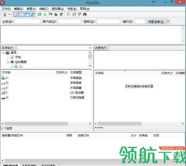Sort local list by 文件大小 column

[x=59, y=72]
